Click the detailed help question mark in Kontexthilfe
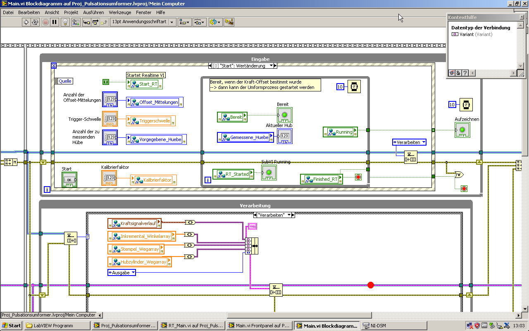 click(x=465, y=73)
